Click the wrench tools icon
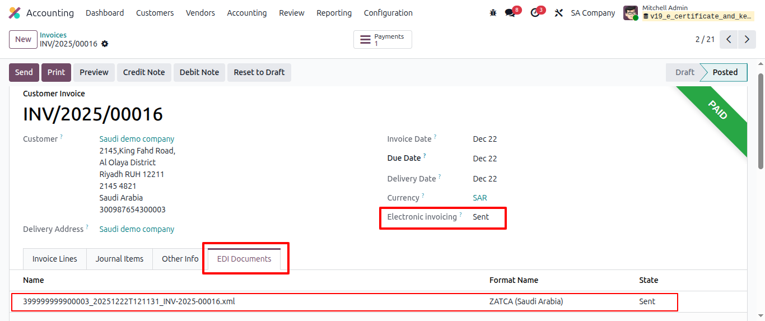The height and width of the screenshot is (321, 765). click(x=558, y=13)
